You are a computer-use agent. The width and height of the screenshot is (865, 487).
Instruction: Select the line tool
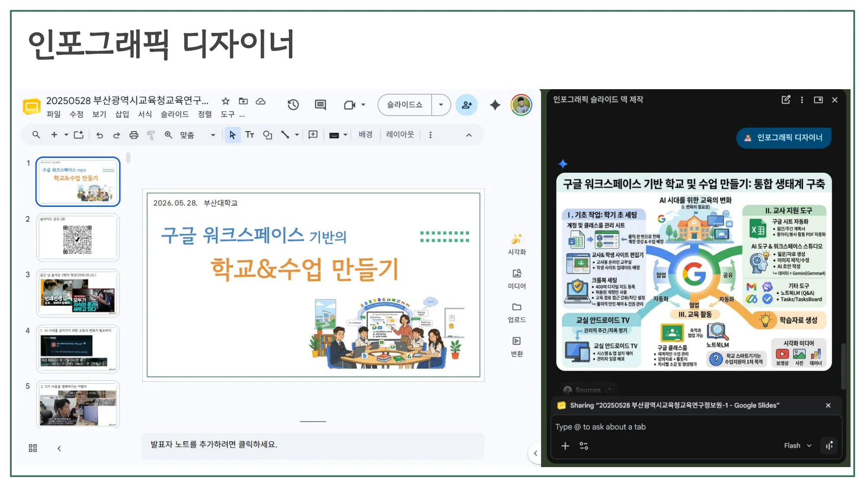pyautogui.click(x=285, y=135)
